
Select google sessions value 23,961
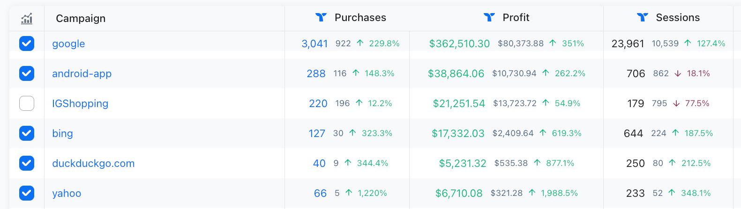628,43
